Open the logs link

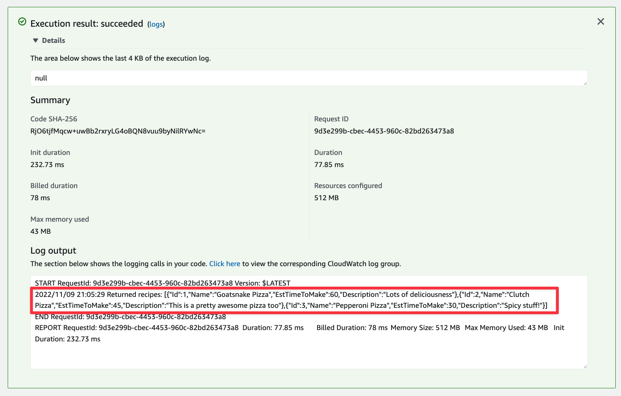pos(156,24)
